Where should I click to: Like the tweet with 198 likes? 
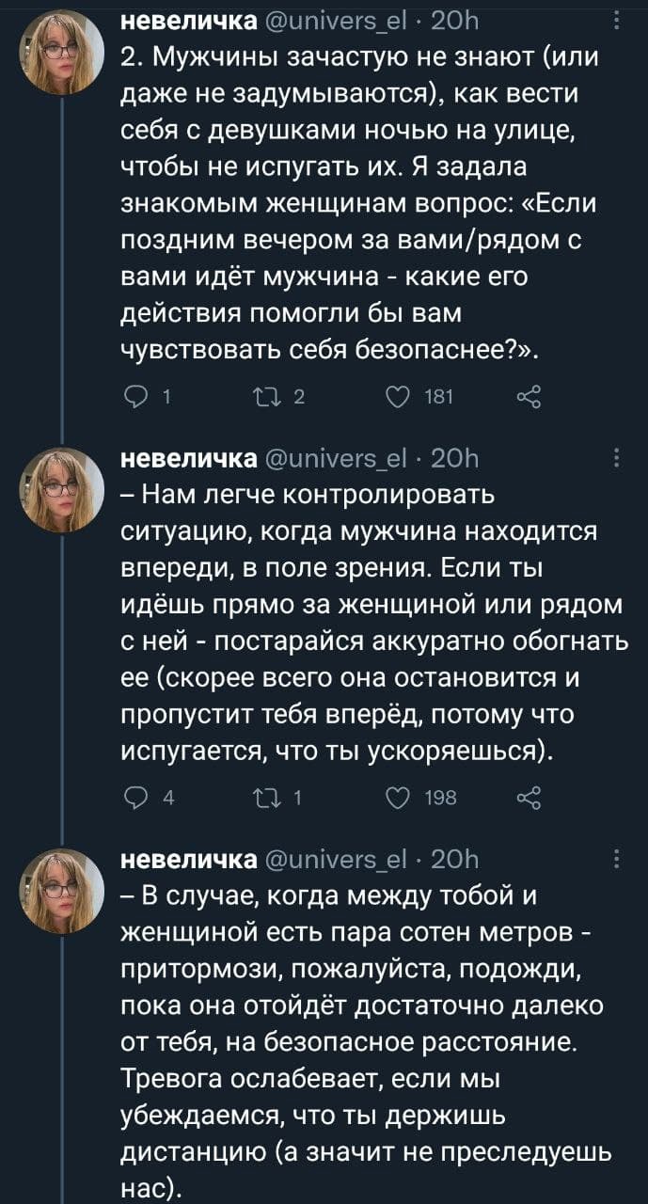pyautogui.click(x=397, y=799)
